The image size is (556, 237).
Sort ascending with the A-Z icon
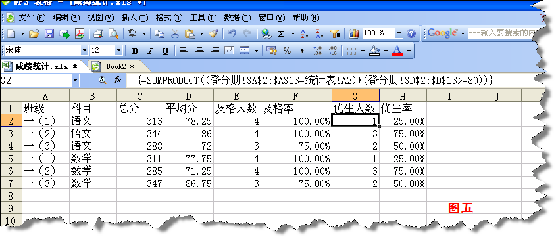coord(305,33)
